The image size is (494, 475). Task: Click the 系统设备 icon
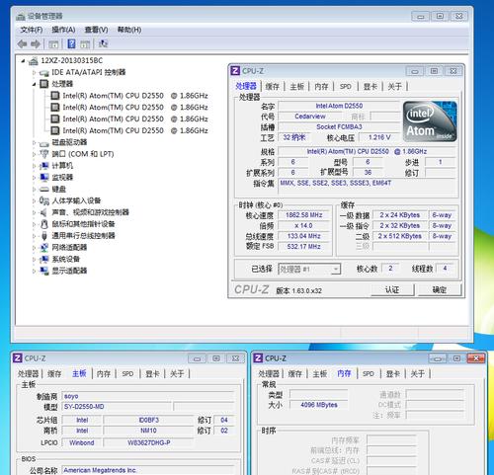(44, 259)
